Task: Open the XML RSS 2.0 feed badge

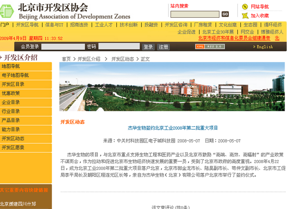Action: (x=210, y=47)
